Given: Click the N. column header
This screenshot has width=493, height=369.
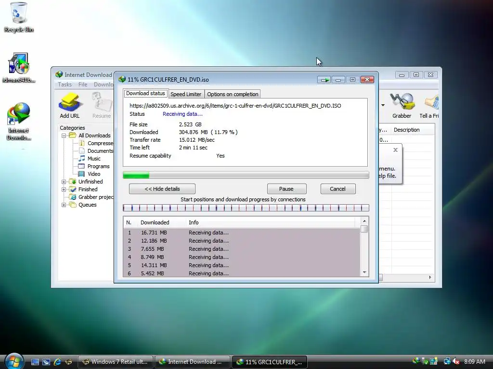Looking at the screenshot, I should click(130, 222).
